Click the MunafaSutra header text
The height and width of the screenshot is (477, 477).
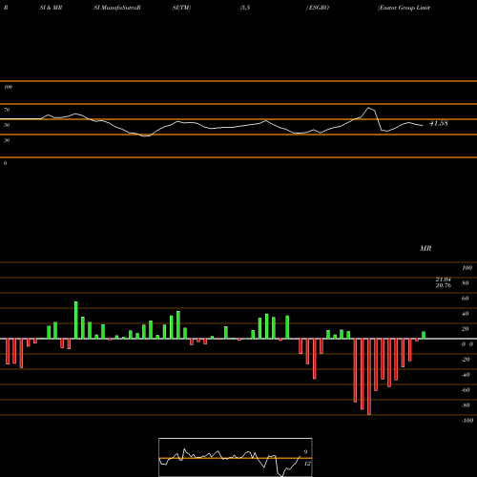click(x=117, y=8)
